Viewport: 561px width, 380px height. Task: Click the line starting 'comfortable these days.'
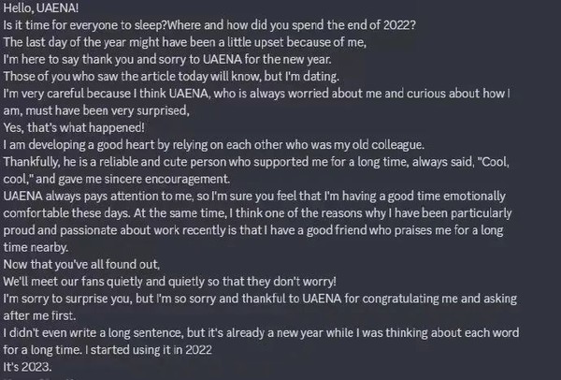257,213
